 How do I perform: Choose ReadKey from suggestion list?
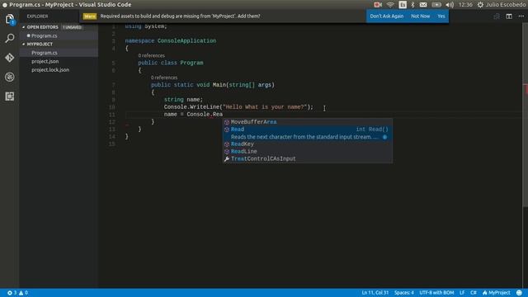308,144
